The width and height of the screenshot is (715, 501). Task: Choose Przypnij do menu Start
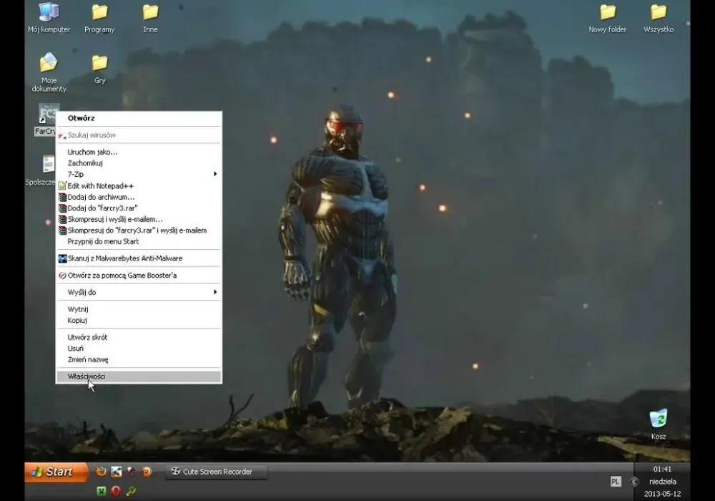click(x=139, y=242)
